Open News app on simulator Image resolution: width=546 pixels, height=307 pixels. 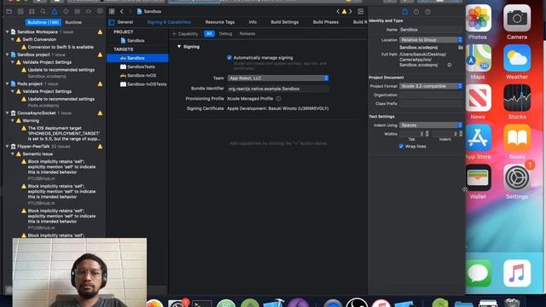[478, 98]
